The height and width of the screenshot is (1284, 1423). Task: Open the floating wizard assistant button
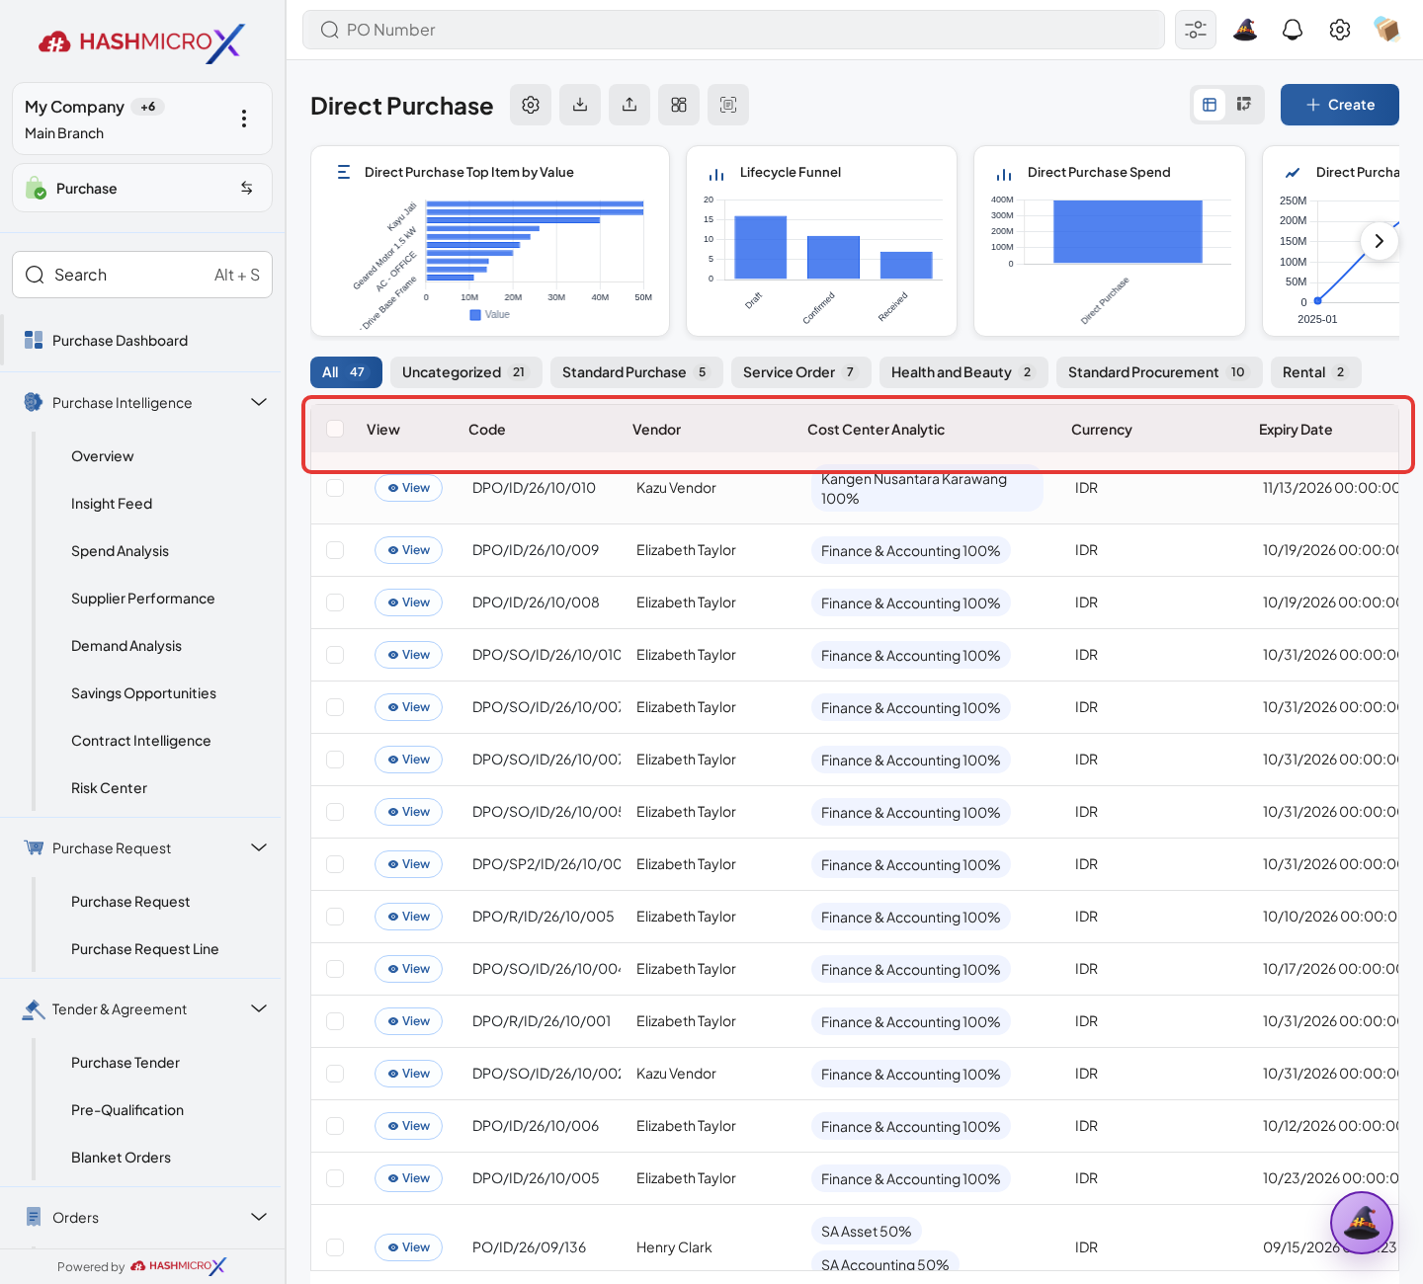[1362, 1223]
